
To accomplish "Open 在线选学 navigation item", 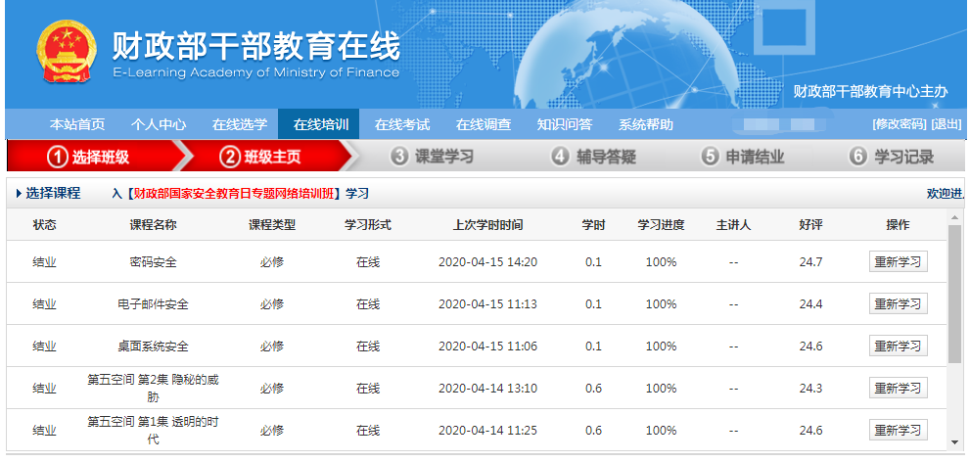I will coord(240,124).
